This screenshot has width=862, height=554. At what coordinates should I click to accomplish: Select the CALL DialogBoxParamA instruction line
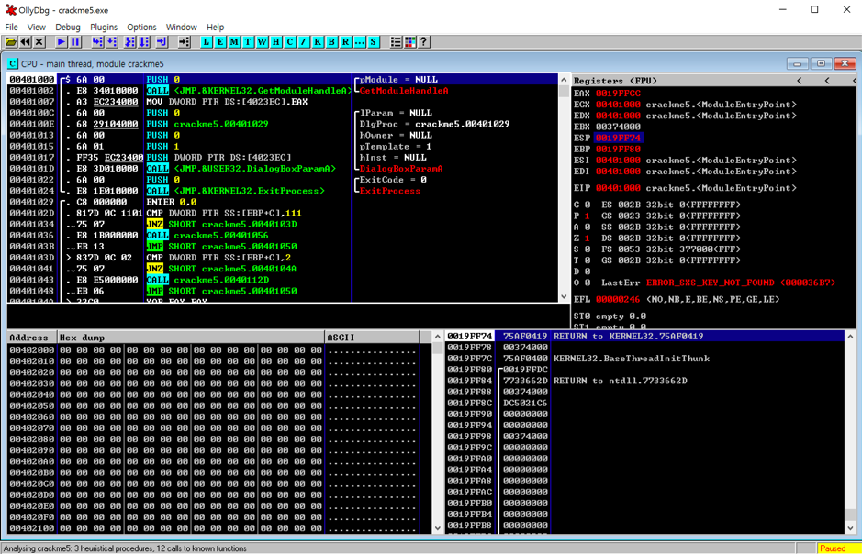click(283, 169)
